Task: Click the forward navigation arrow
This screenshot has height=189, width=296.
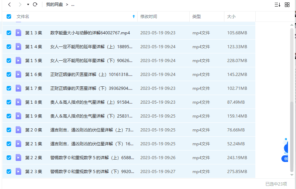Action: tap(20, 5)
